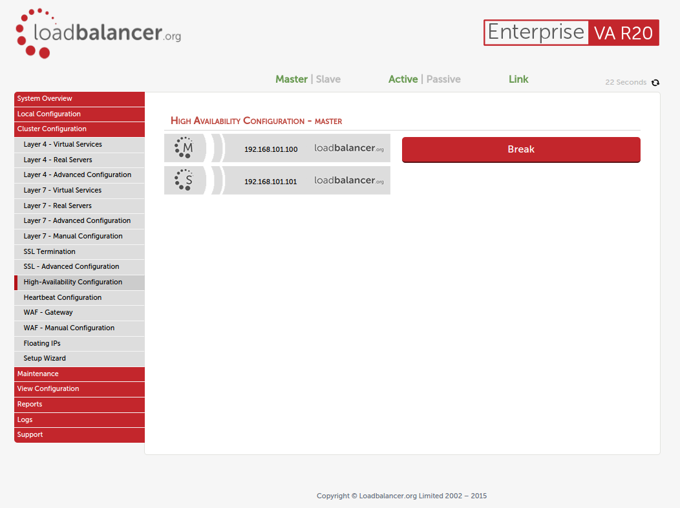Click the Slave status indicator

328,79
